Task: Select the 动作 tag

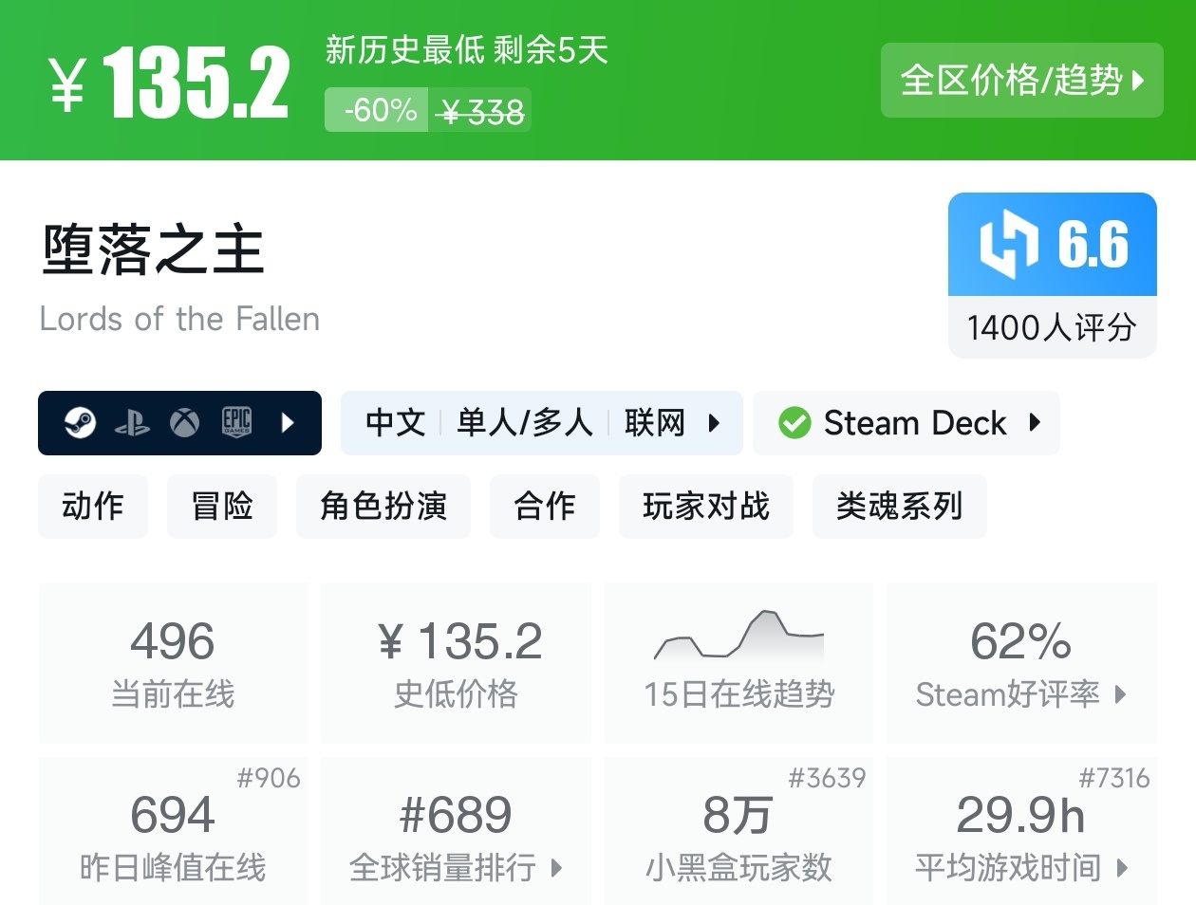Action: pyautogui.click(x=93, y=507)
